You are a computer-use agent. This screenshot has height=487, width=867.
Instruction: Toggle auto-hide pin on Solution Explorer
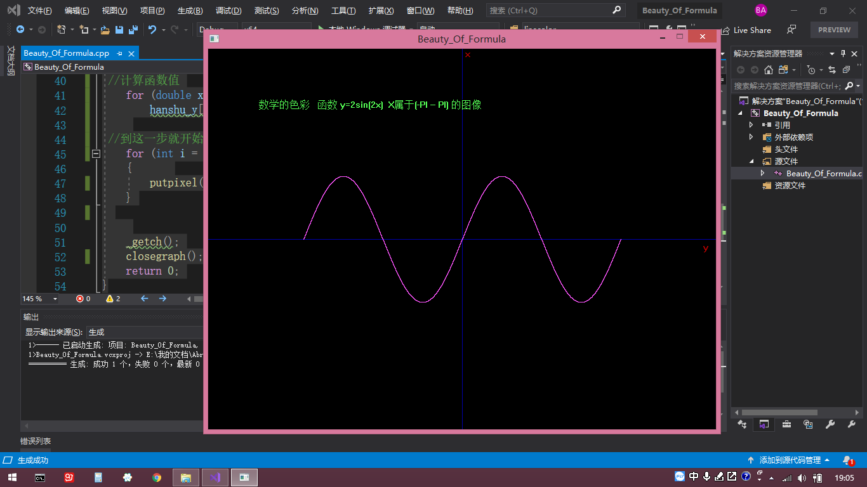click(x=844, y=53)
